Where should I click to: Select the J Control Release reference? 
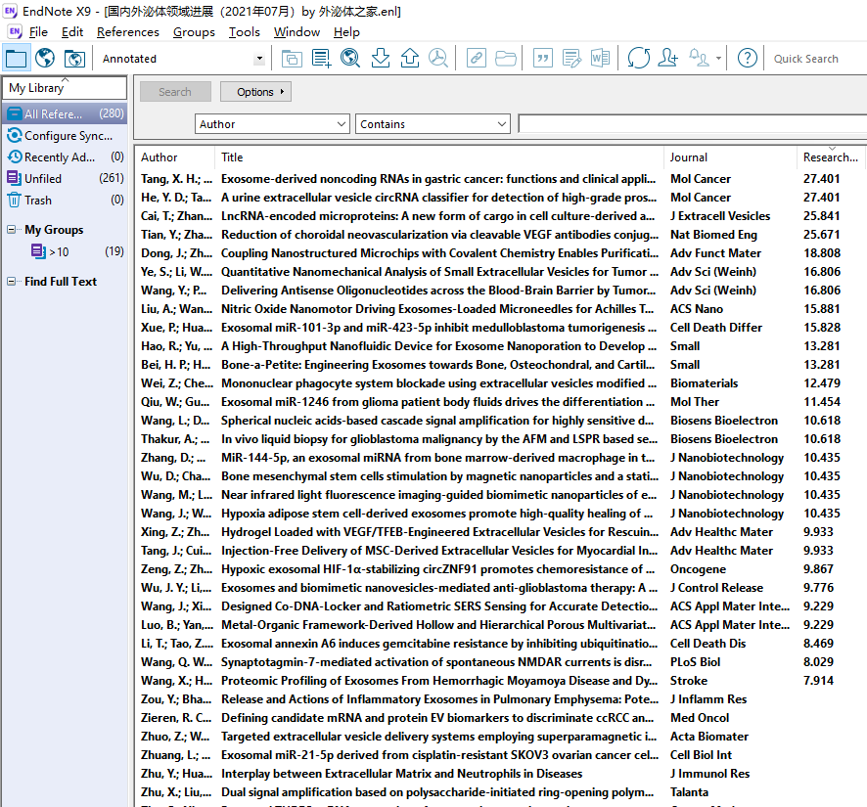pyautogui.click(x=500, y=588)
